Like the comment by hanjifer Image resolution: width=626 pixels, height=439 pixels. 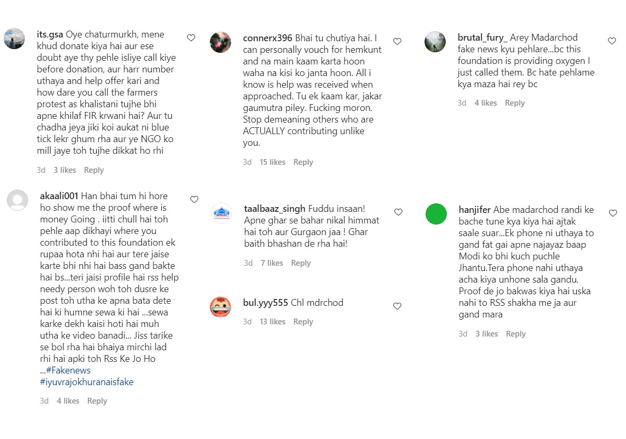(x=613, y=213)
